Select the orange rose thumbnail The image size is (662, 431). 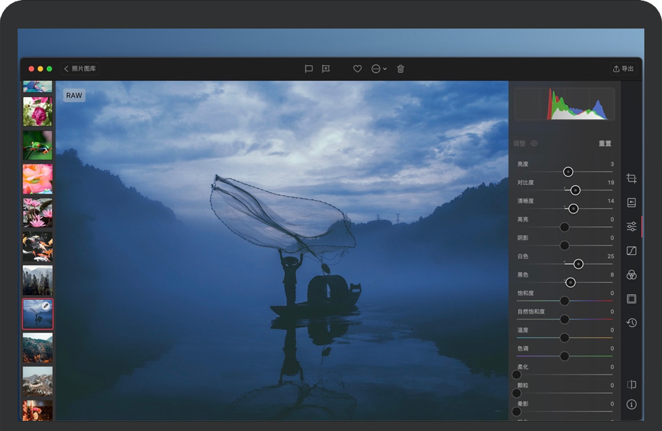[37, 179]
